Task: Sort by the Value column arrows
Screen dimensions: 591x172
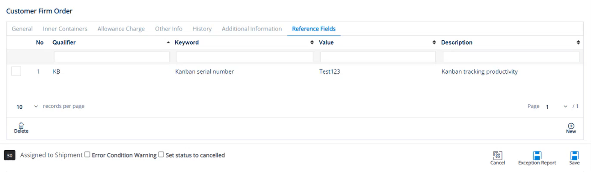Action: (434, 42)
